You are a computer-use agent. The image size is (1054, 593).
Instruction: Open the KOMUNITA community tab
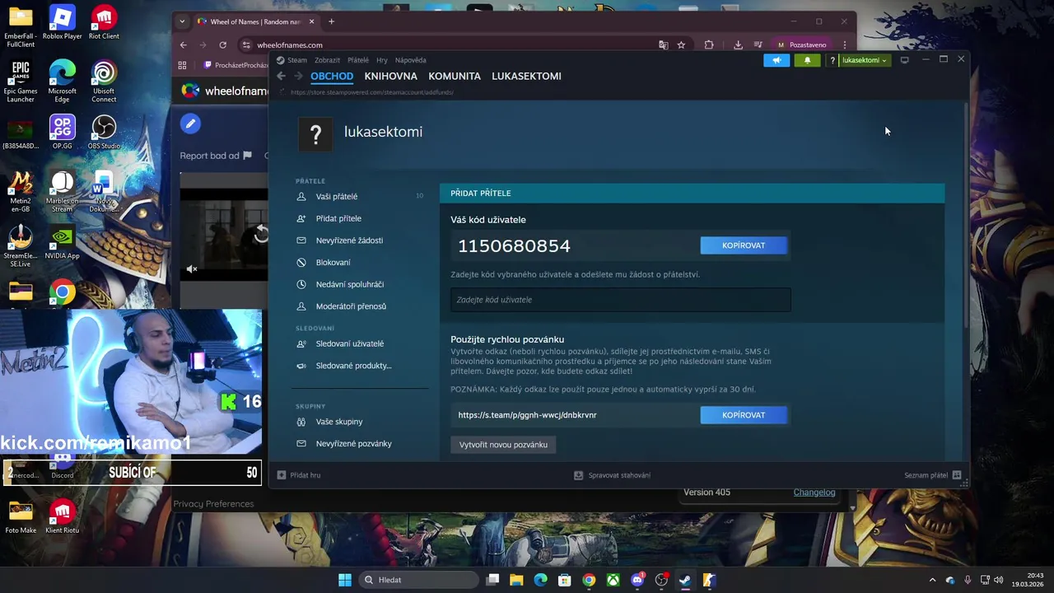[x=455, y=76]
